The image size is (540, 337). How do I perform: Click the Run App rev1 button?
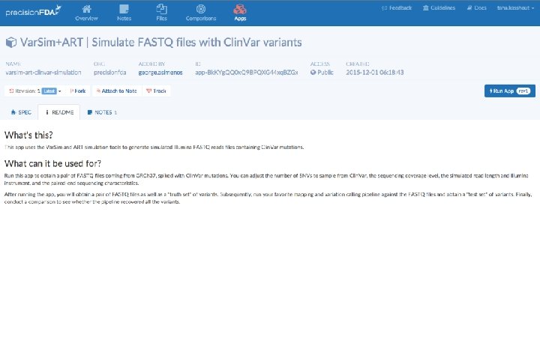pyautogui.click(x=510, y=91)
